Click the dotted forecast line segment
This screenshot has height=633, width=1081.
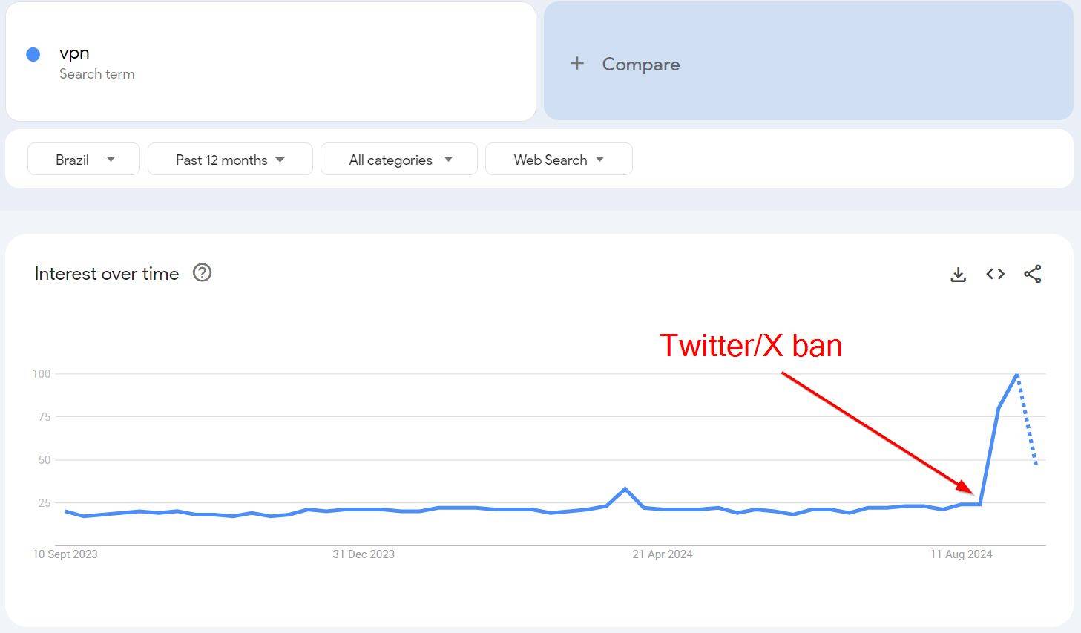1027,419
